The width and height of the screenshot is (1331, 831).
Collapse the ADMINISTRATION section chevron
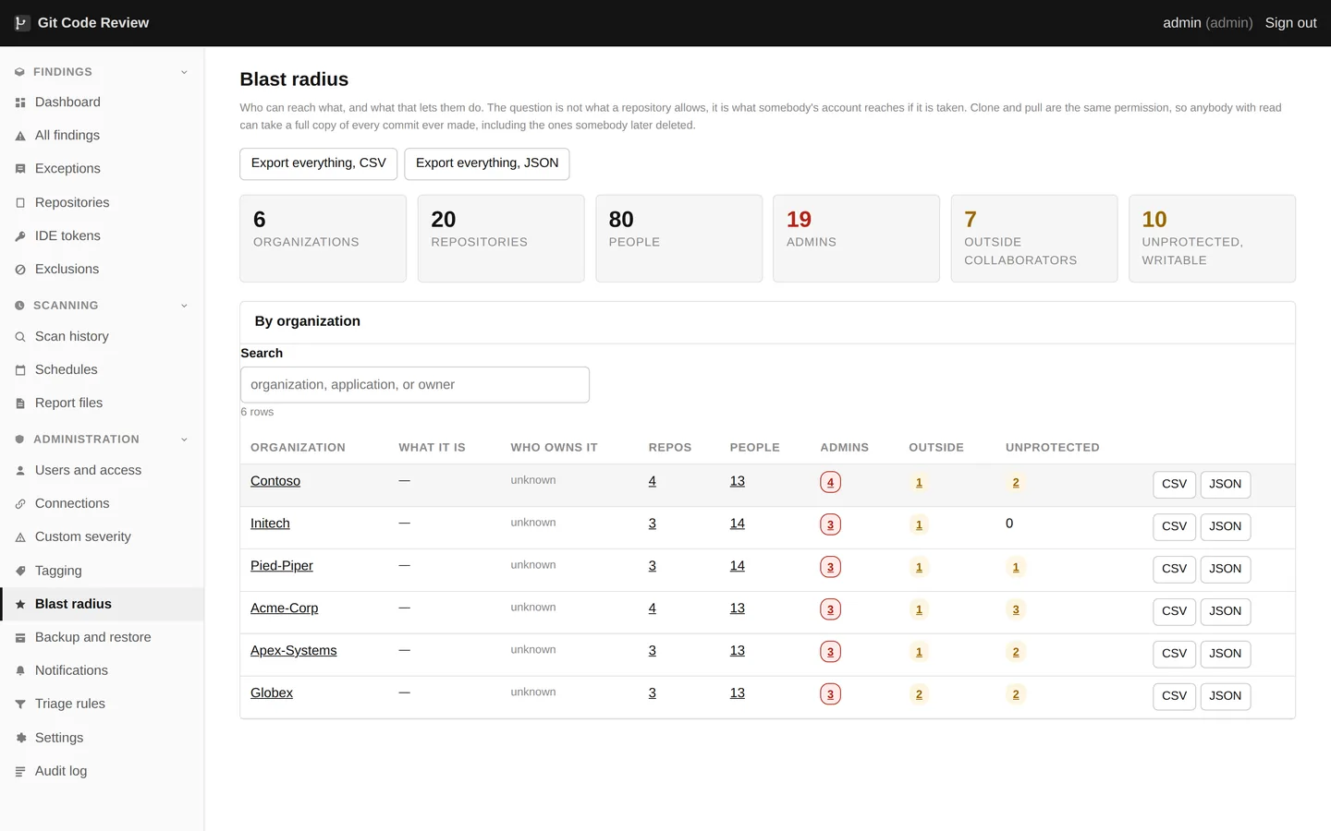(184, 440)
